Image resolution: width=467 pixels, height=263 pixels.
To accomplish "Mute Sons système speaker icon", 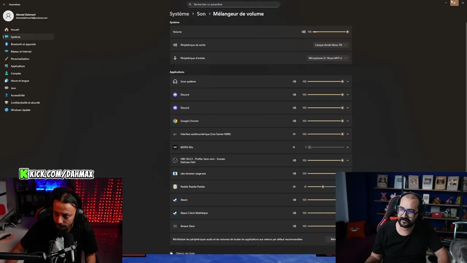I will 294,81.
